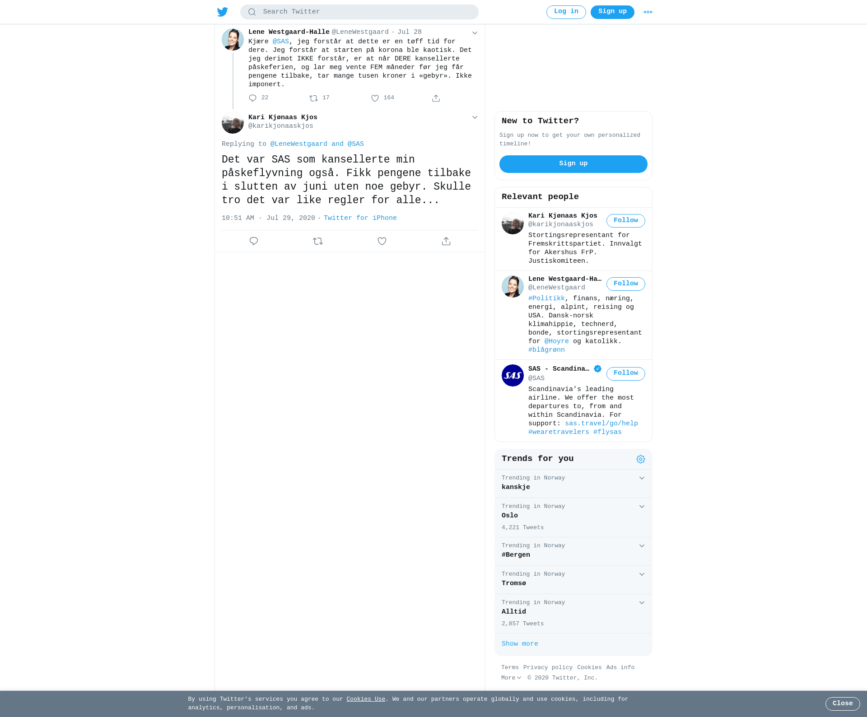Open the caret menu on Kari's tweet

[475, 117]
